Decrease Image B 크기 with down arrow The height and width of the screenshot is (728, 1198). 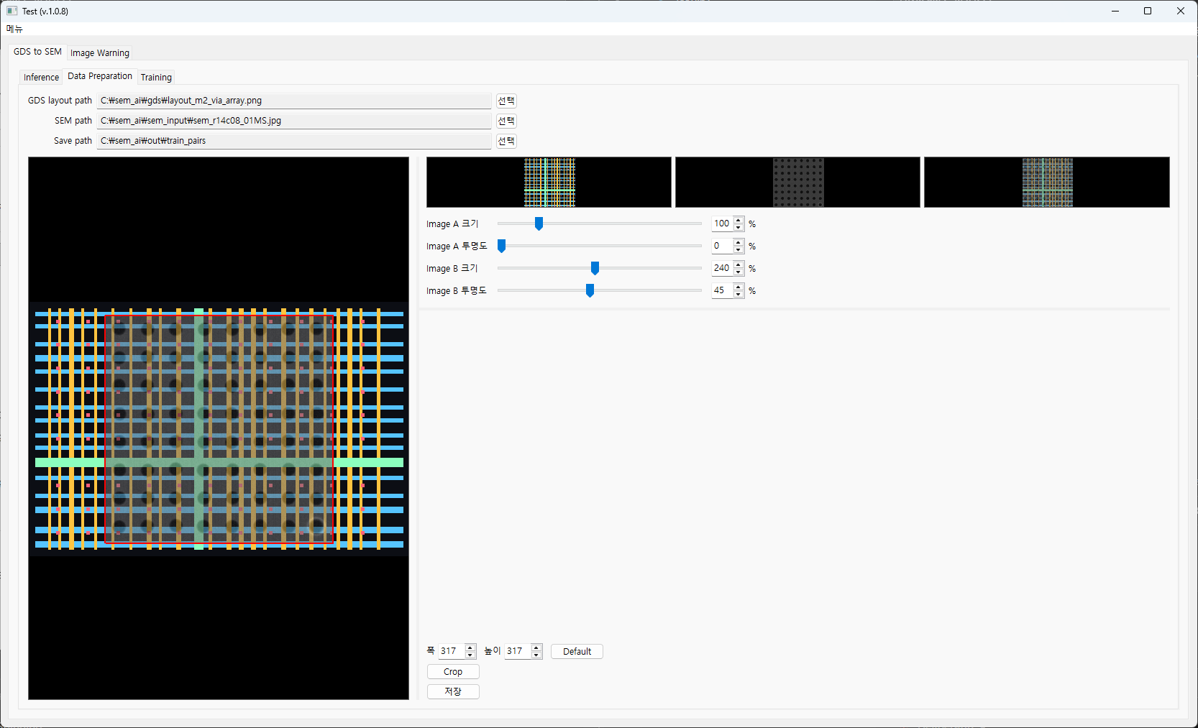pyautogui.click(x=739, y=272)
